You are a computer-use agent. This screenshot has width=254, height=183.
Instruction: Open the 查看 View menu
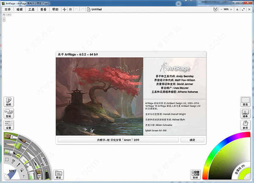click(x=43, y=9)
